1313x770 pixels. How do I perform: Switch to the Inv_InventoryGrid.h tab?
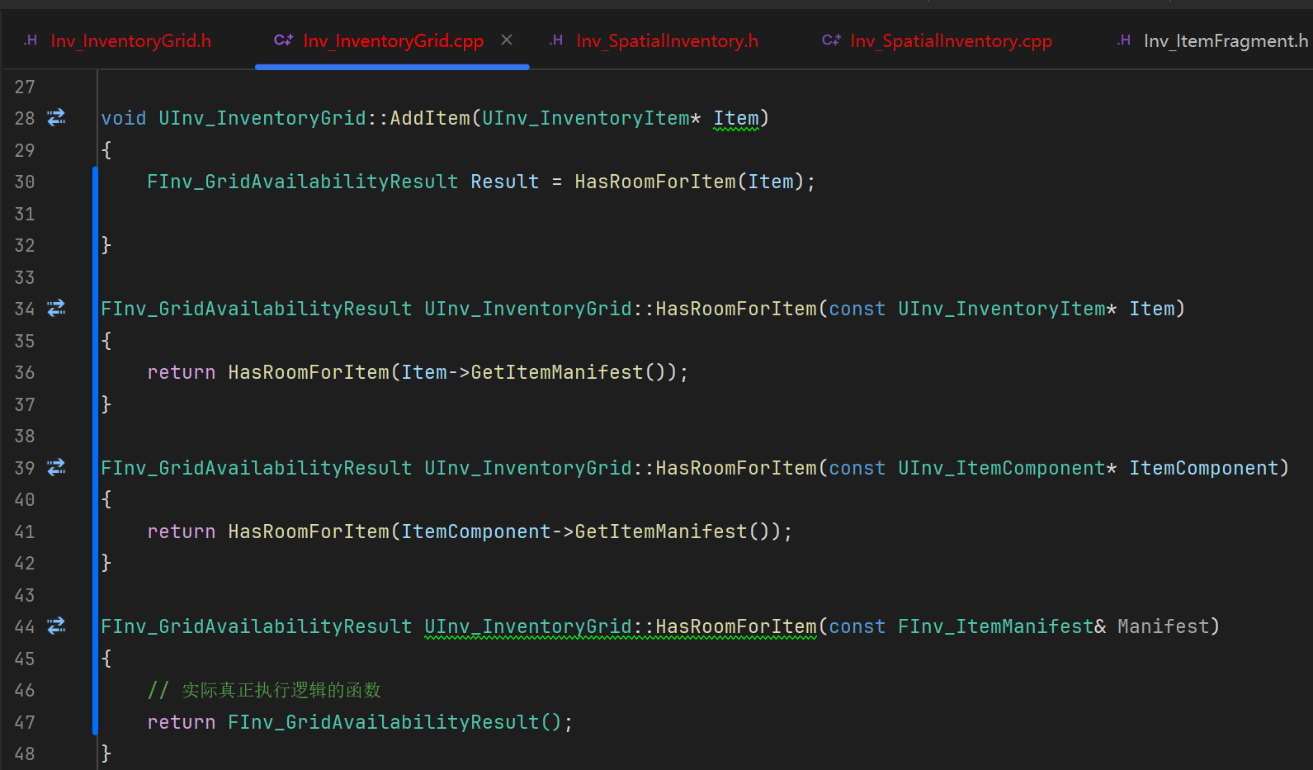point(131,41)
